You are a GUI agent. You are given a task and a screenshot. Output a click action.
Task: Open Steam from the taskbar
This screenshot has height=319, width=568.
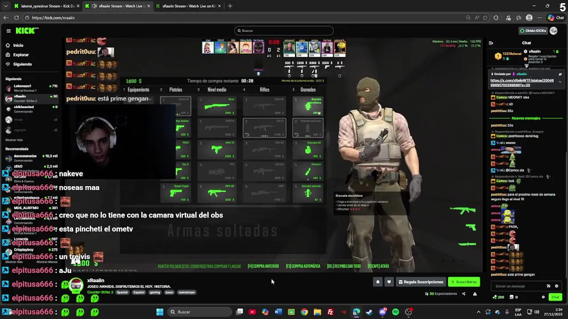369,312
